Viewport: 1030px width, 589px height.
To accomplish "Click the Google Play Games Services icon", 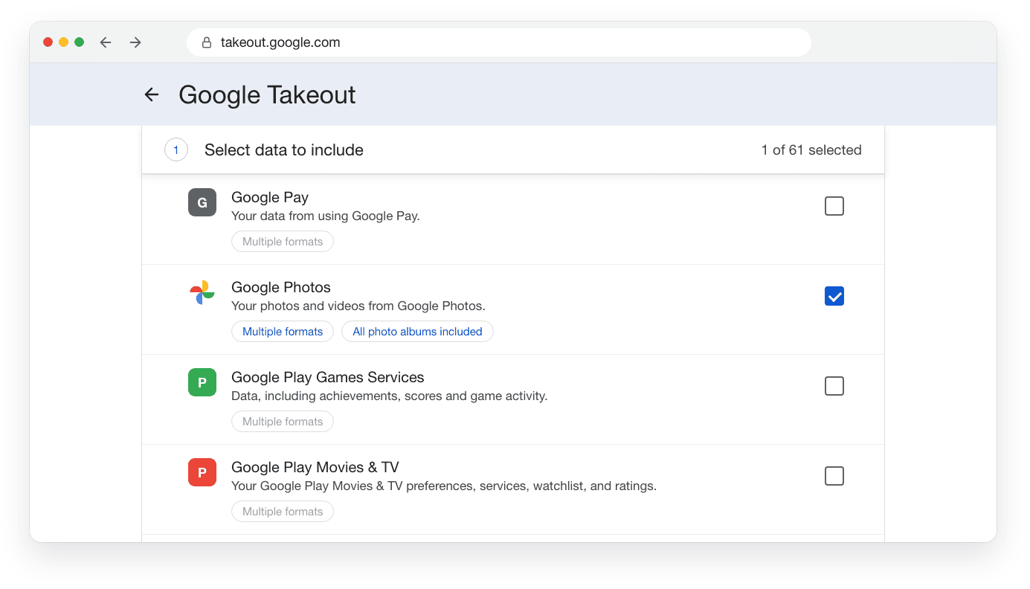I will click(202, 382).
